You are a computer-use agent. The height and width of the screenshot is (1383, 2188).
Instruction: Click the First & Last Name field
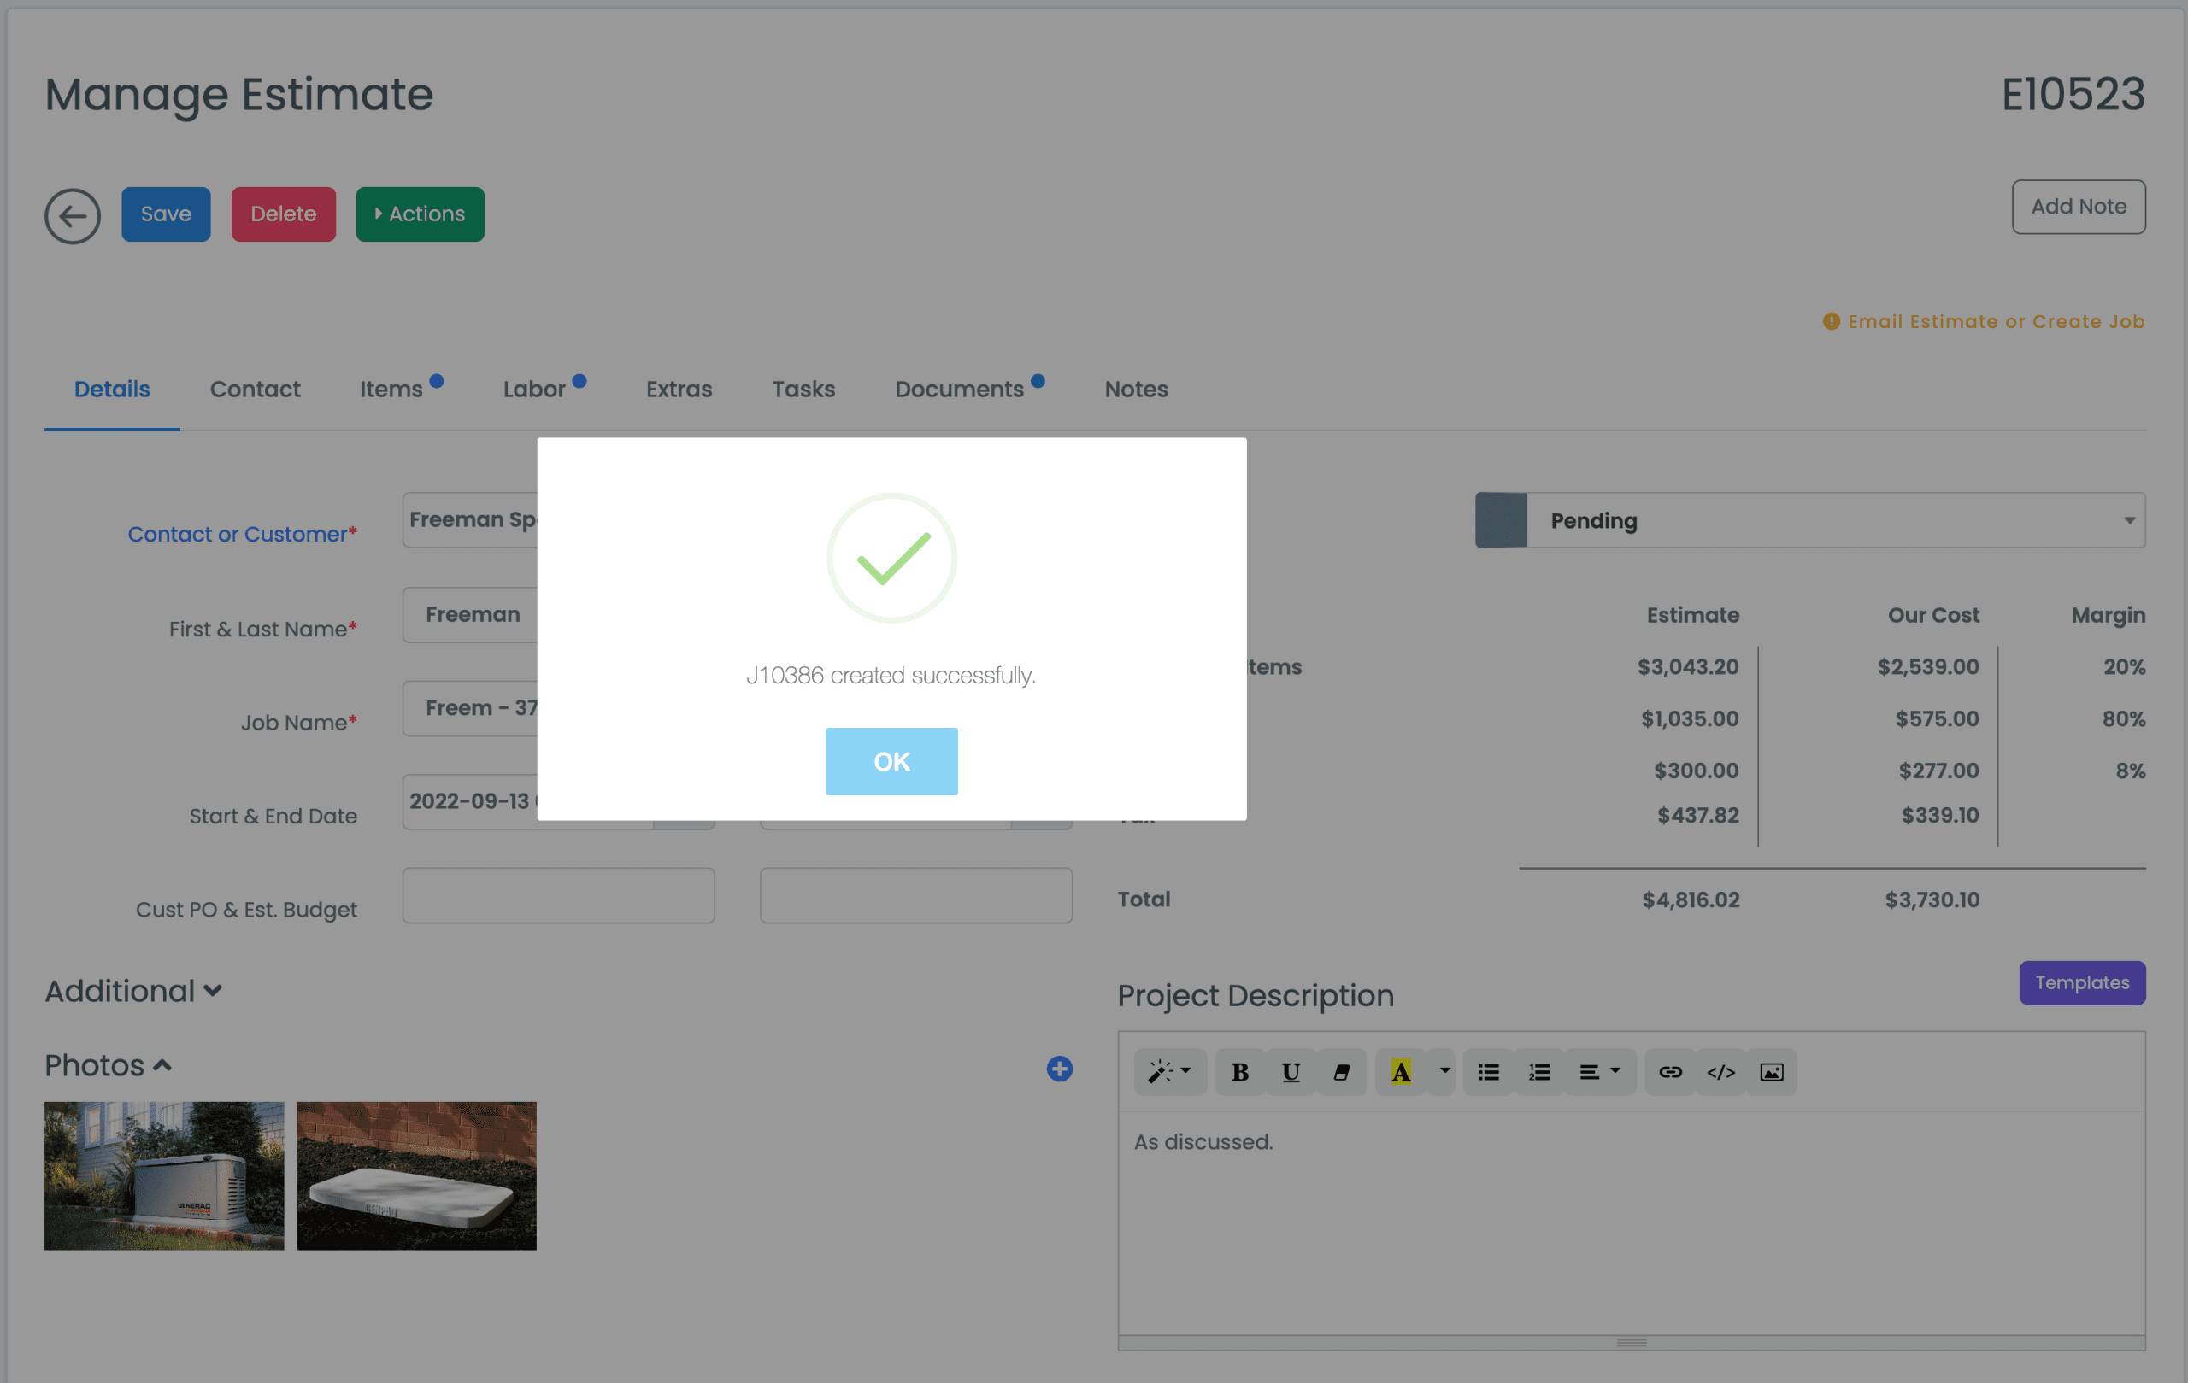(x=471, y=615)
